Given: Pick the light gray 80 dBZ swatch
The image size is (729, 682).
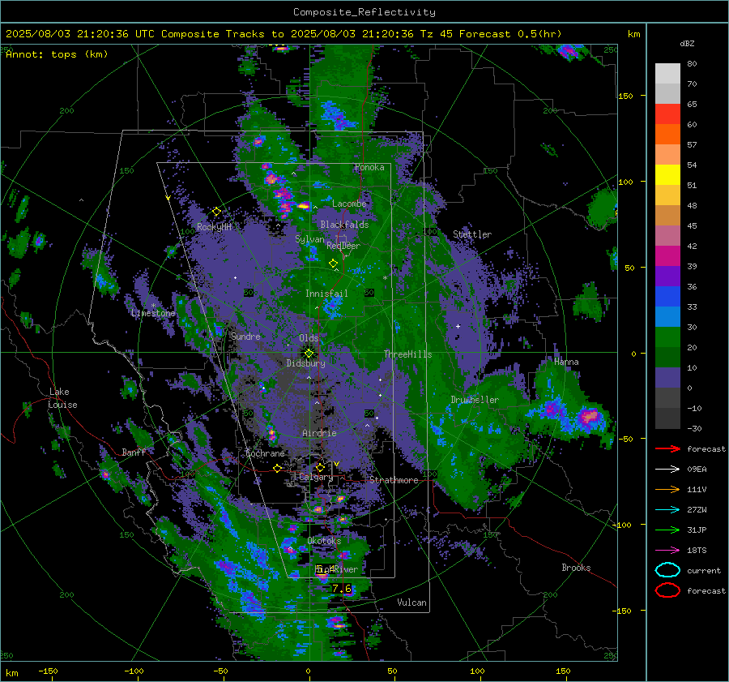Looking at the screenshot, I should coord(667,73).
